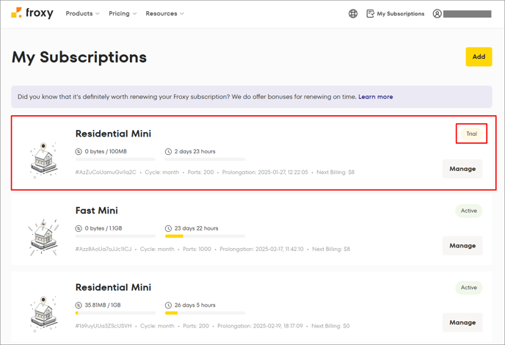The height and width of the screenshot is (345, 505).
Task: Click the 35.81MB / 1GB traffic bar
Action: pyautogui.click(x=115, y=313)
